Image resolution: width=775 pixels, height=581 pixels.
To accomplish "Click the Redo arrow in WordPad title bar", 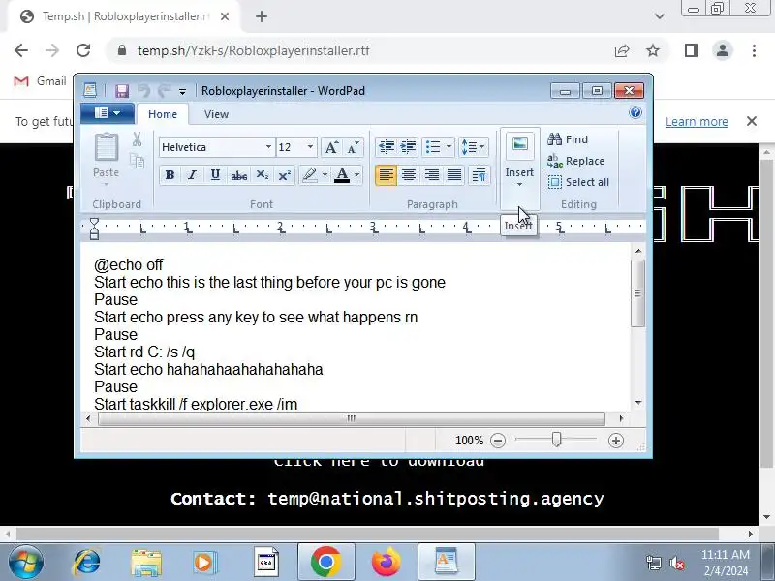I will point(164,91).
